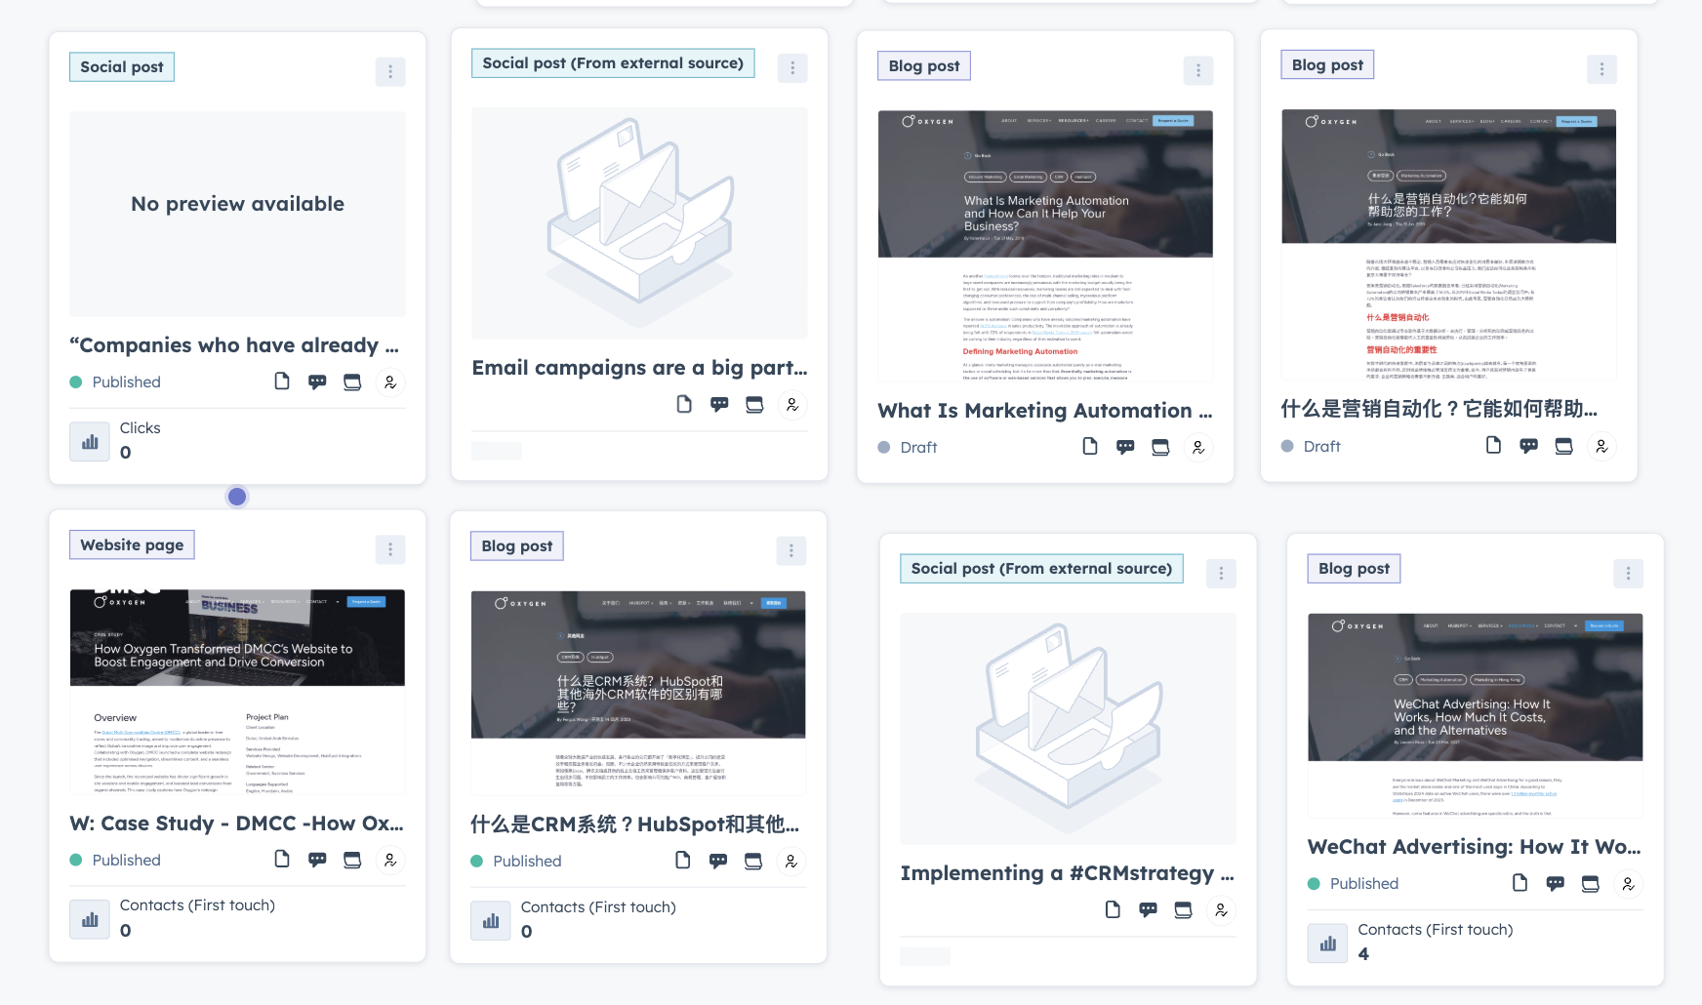This screenshot has width=1702, height=1005.
Task: Click the purple connector dot below the Social post card
Action: [x=237, y=497]
